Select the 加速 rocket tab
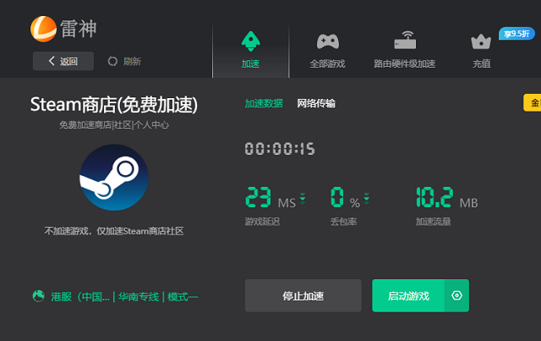541x341 pixels. point(250,49)
